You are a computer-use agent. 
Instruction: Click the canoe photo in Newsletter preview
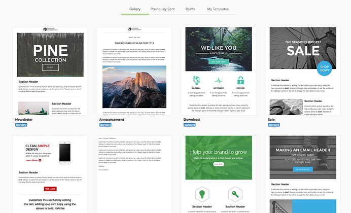[x=33, y=109]
